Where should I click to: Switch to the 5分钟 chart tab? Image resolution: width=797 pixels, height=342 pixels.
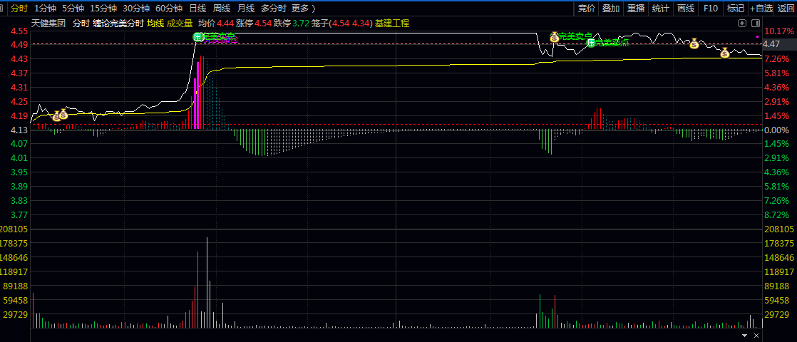pyautogui.click(x=73, y=8)
